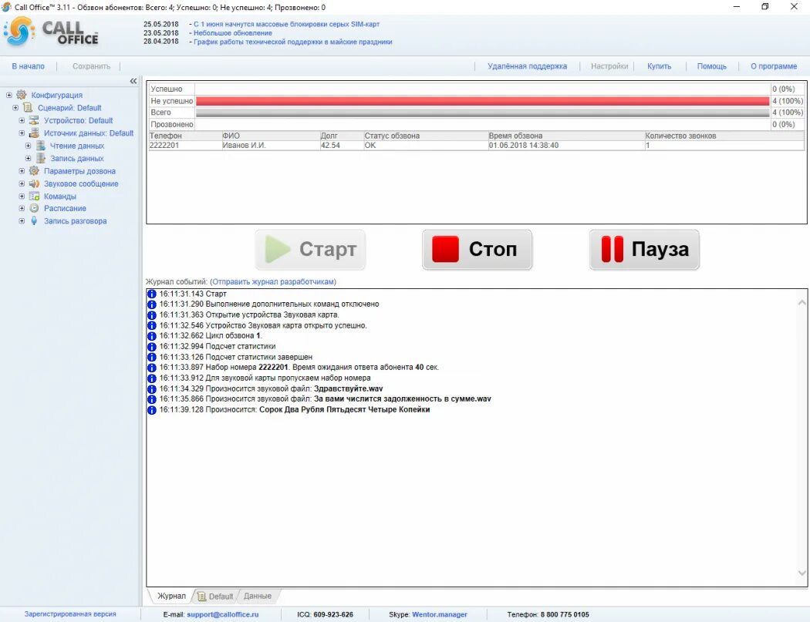Click the Количество звонков column header
This screenshot has height=622, width=810.
pyautogui.click(x=724, y=136)
